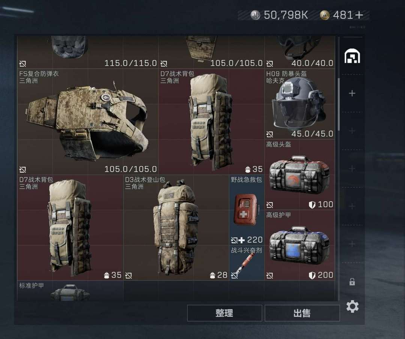Pick the 高级护甲 blue duffel bag

(x=300, y=245)
